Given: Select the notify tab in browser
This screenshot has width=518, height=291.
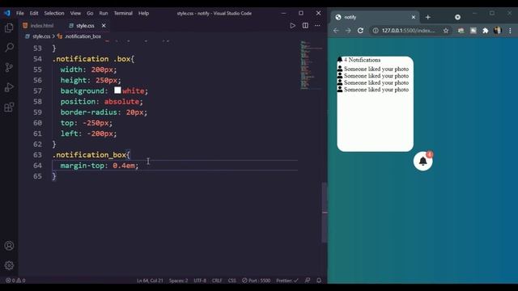Looking at the screenshot, I should [x=376, y=17].
